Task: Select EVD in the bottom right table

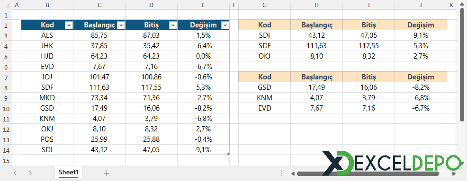Action: 264,109
